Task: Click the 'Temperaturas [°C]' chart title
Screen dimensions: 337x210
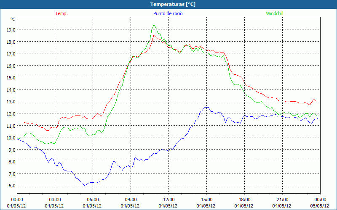Action: [173, 4]
